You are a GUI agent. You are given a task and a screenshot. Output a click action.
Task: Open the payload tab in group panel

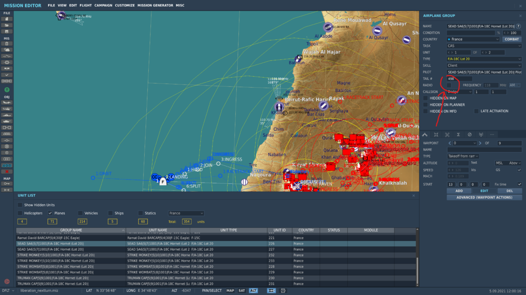447,135
